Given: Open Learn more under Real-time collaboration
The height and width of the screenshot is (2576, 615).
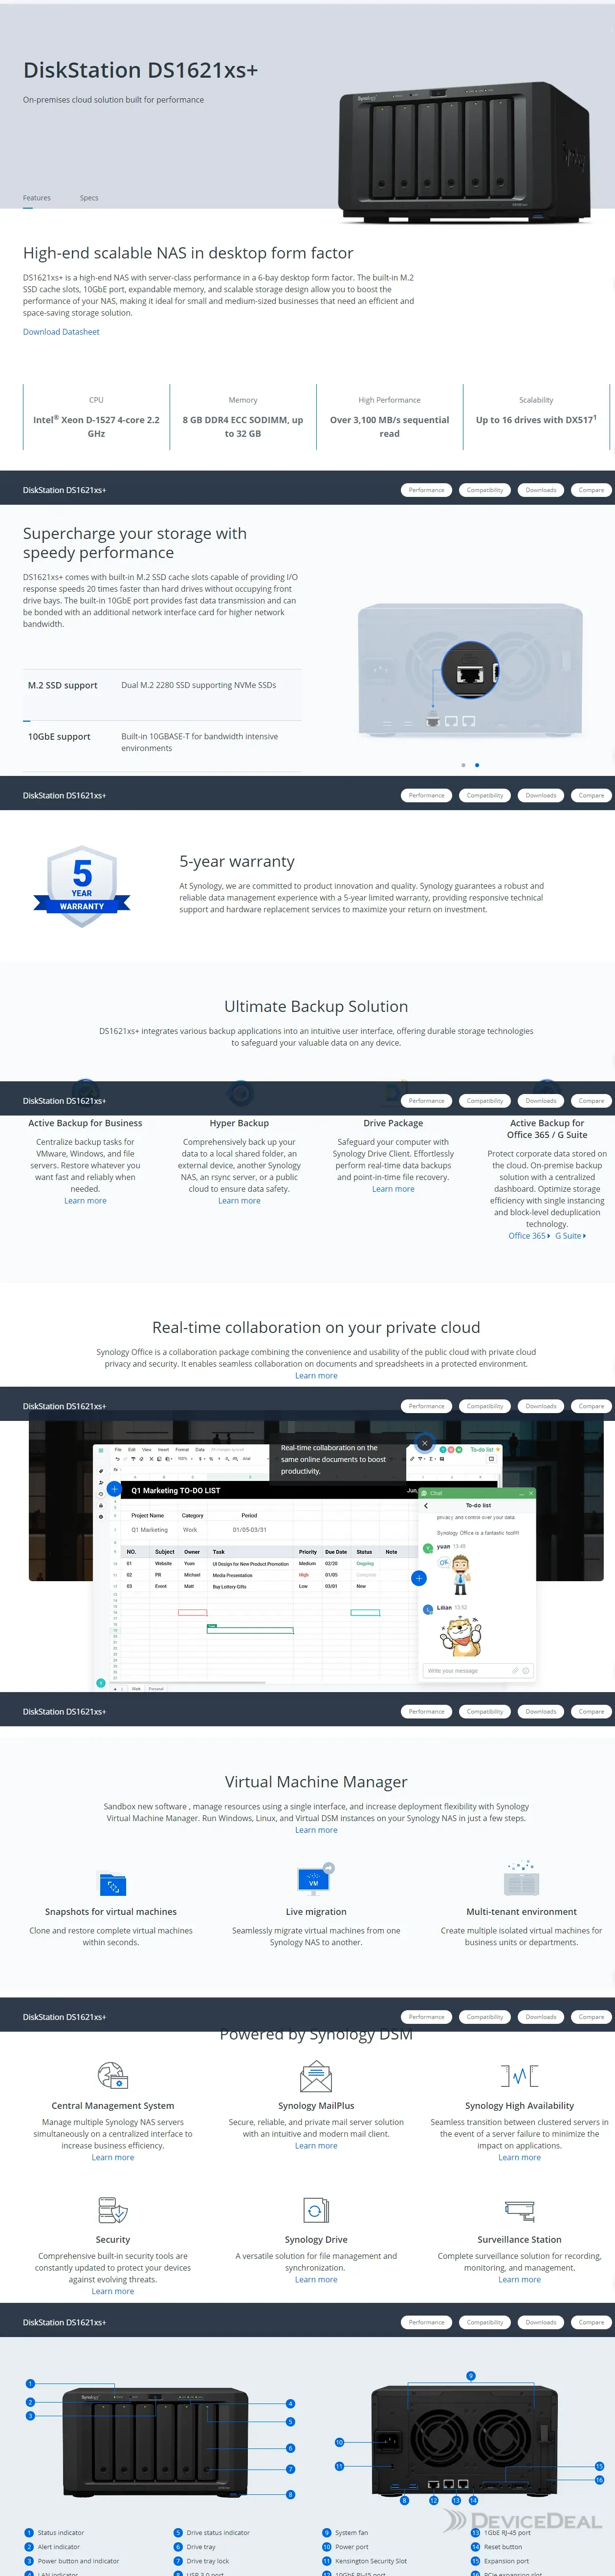Looking at the screenshot, I should coord(316,1376).
